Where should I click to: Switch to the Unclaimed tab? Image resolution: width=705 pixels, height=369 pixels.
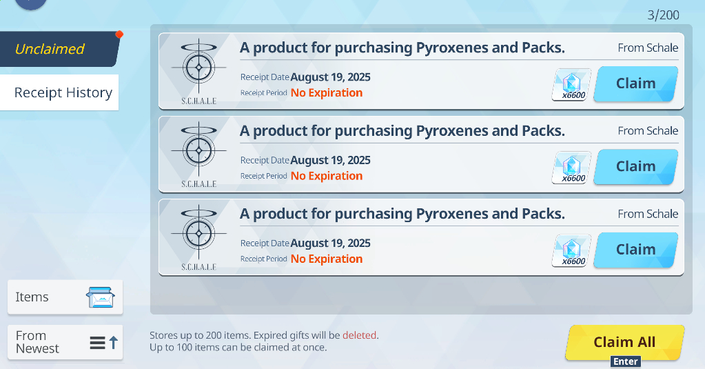click(x=59, y=49)
